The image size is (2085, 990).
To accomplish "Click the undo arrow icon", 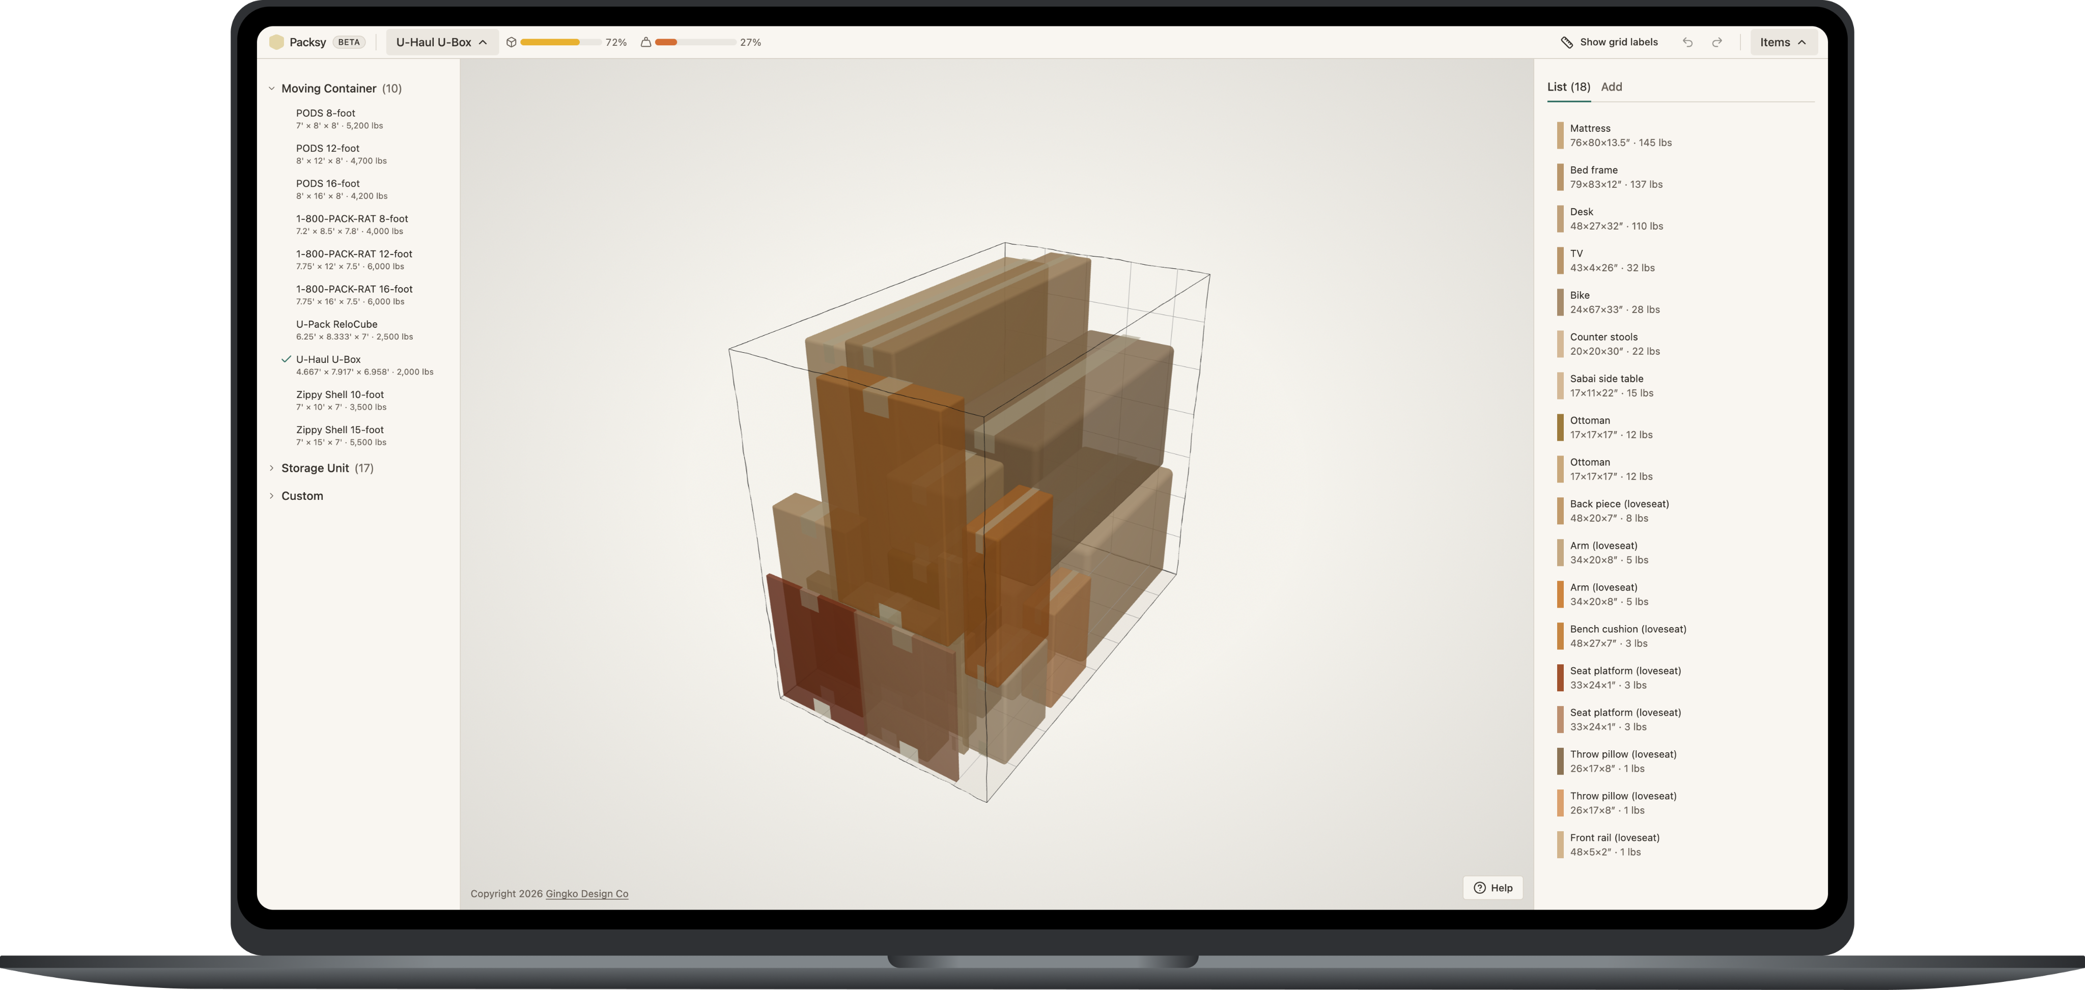I will (1687, 41).
